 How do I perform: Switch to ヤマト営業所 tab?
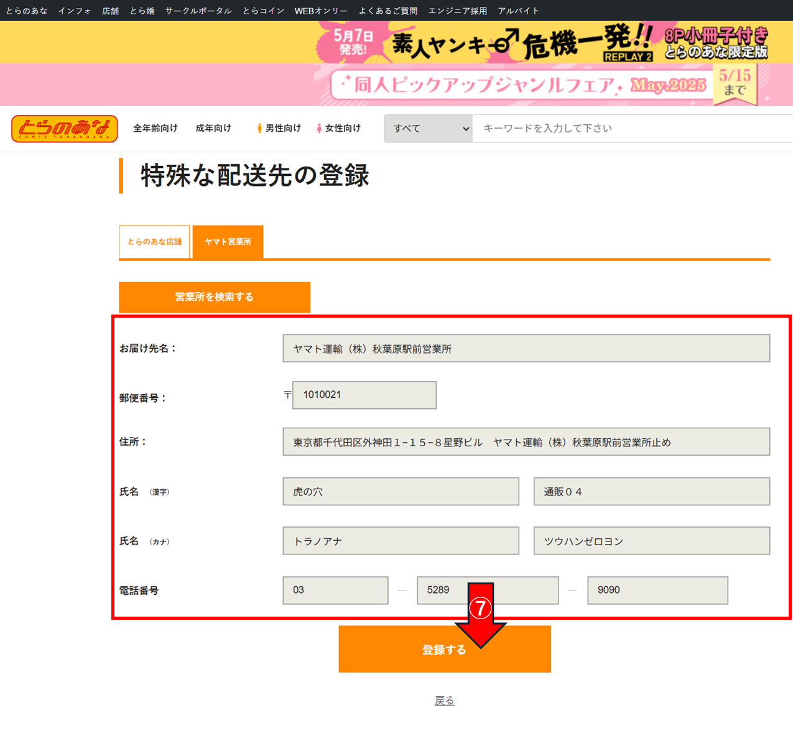tap(228, 242)
